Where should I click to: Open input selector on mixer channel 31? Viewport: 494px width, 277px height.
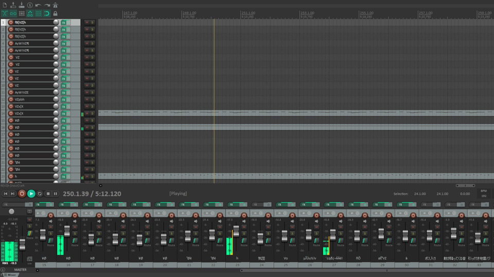[427, 213]
